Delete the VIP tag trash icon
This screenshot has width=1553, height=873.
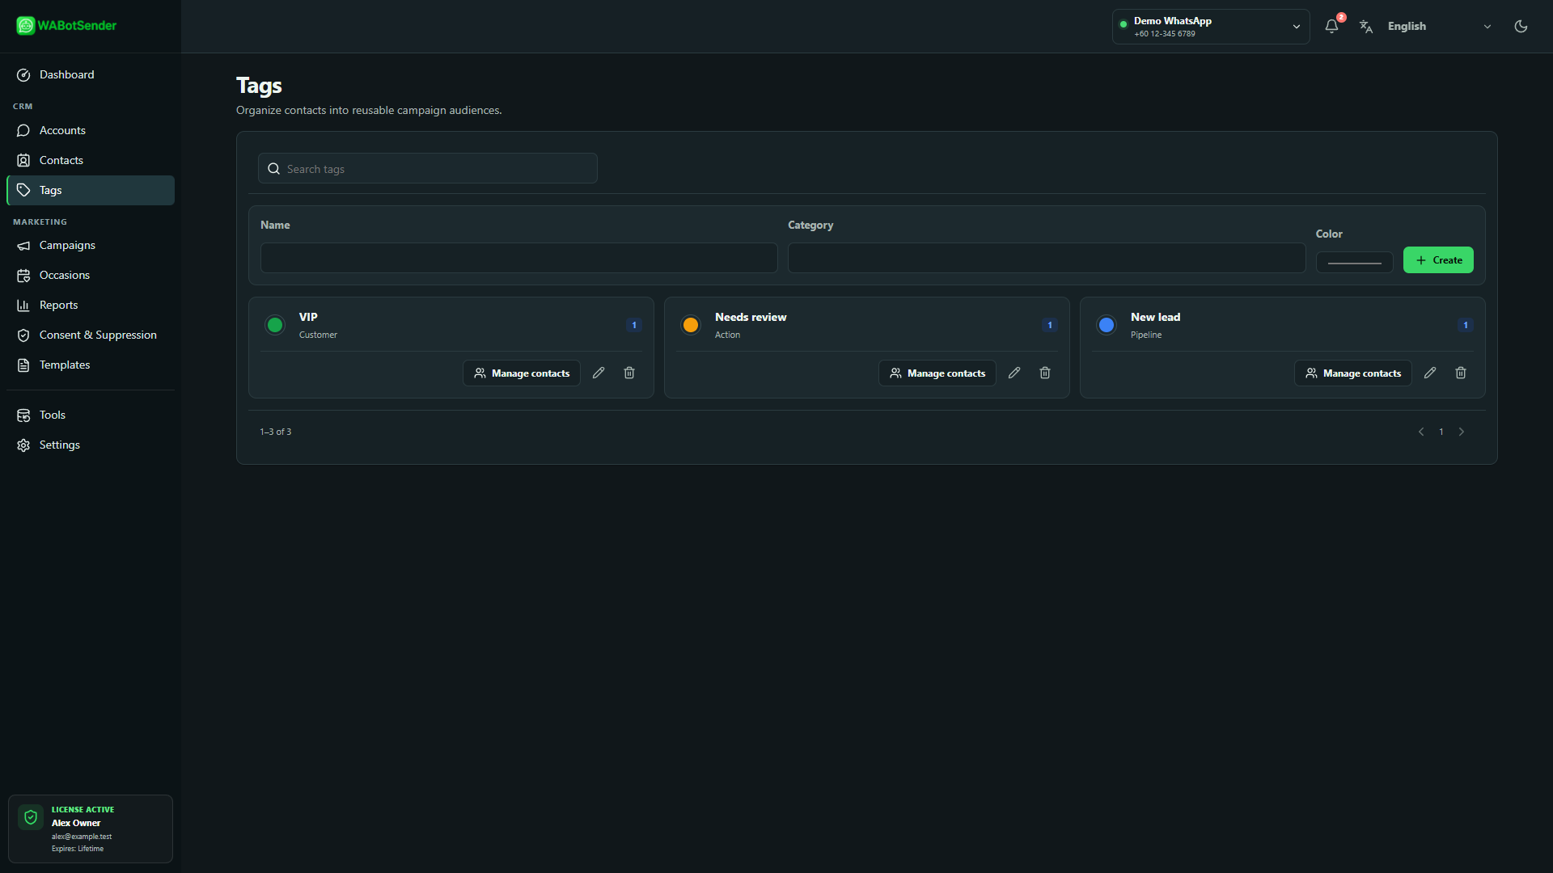coord(629,373)
